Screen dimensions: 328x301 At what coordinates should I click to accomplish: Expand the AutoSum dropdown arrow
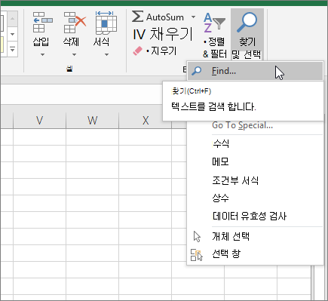coord(193,17)
